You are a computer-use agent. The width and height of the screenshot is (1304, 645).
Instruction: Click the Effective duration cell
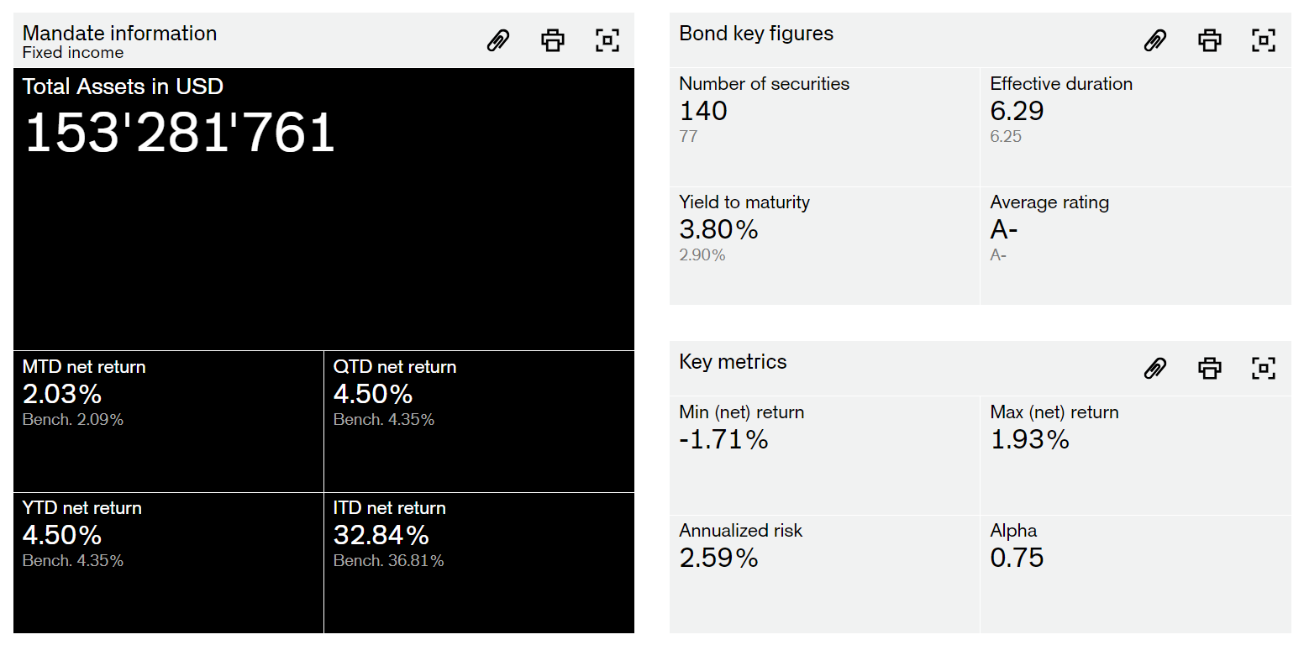pyautogui.click(x=1135, y=127)
